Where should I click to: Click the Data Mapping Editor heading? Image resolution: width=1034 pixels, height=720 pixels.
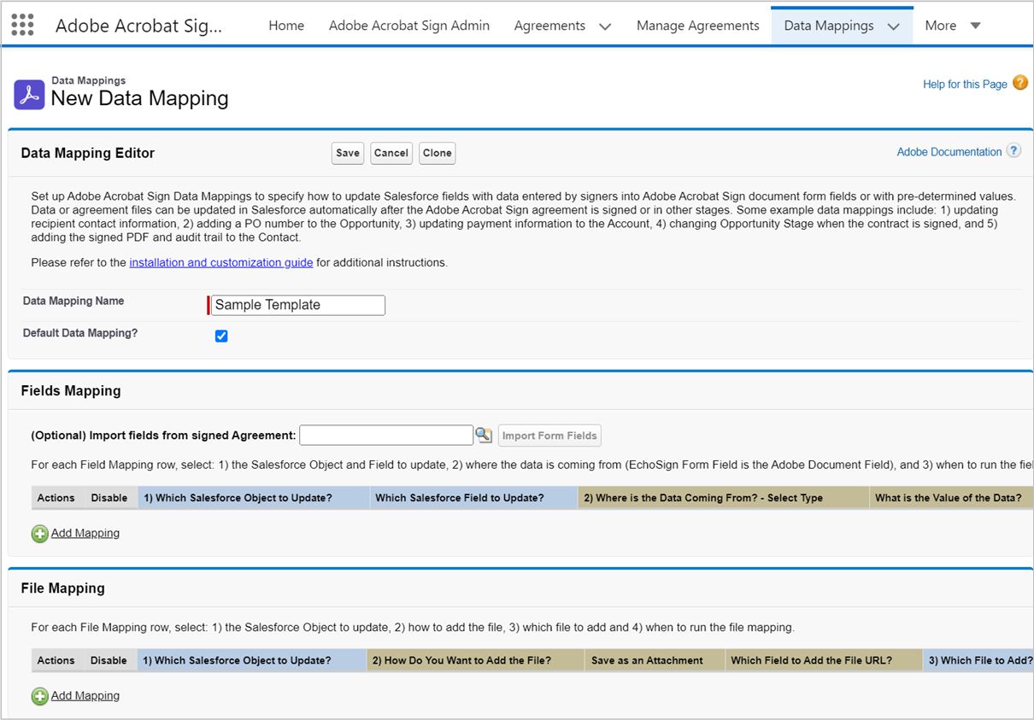click(x=88, y=153)
